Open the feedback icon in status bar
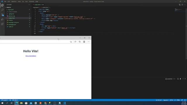Viewport: 187px width, 105px height. click(x=182, y=100)
